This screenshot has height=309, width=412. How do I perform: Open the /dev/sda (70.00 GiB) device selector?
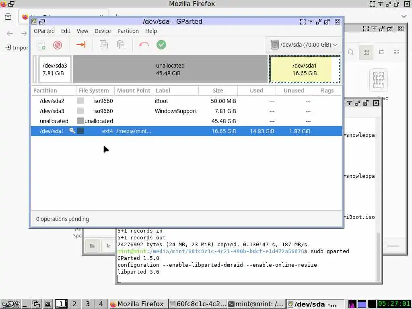tap(304, 45)
